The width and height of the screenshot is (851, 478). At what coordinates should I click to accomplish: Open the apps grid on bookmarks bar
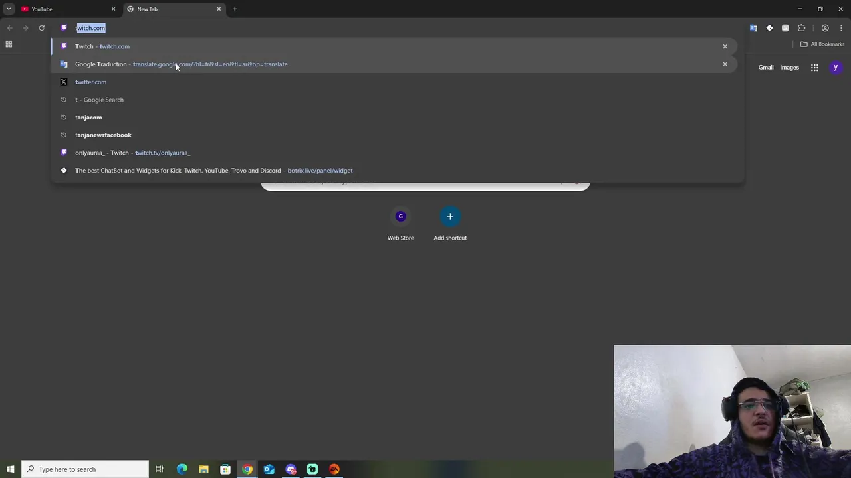tap(9, 44)
